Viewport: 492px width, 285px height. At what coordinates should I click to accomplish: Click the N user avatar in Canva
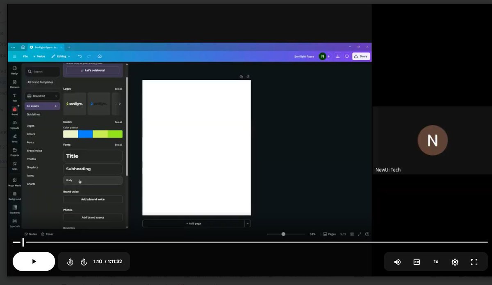point(323,56)
